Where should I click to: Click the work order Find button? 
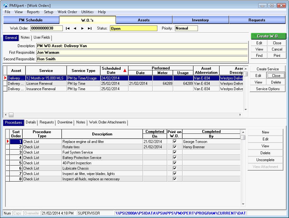259,56
